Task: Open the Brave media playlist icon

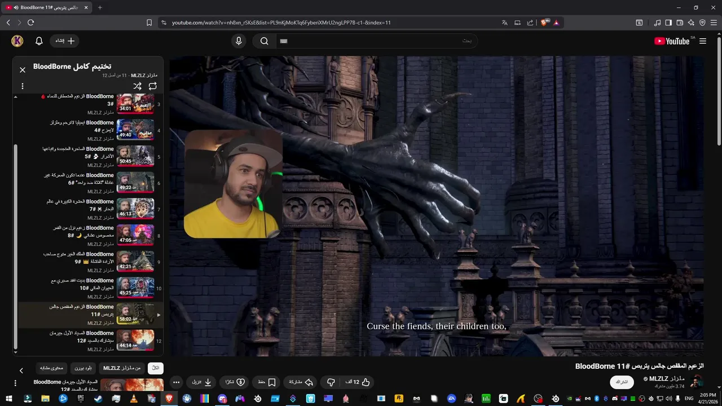Action: tap(657, 23)
